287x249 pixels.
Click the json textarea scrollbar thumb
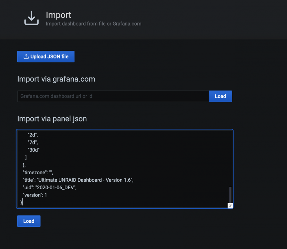230,195
